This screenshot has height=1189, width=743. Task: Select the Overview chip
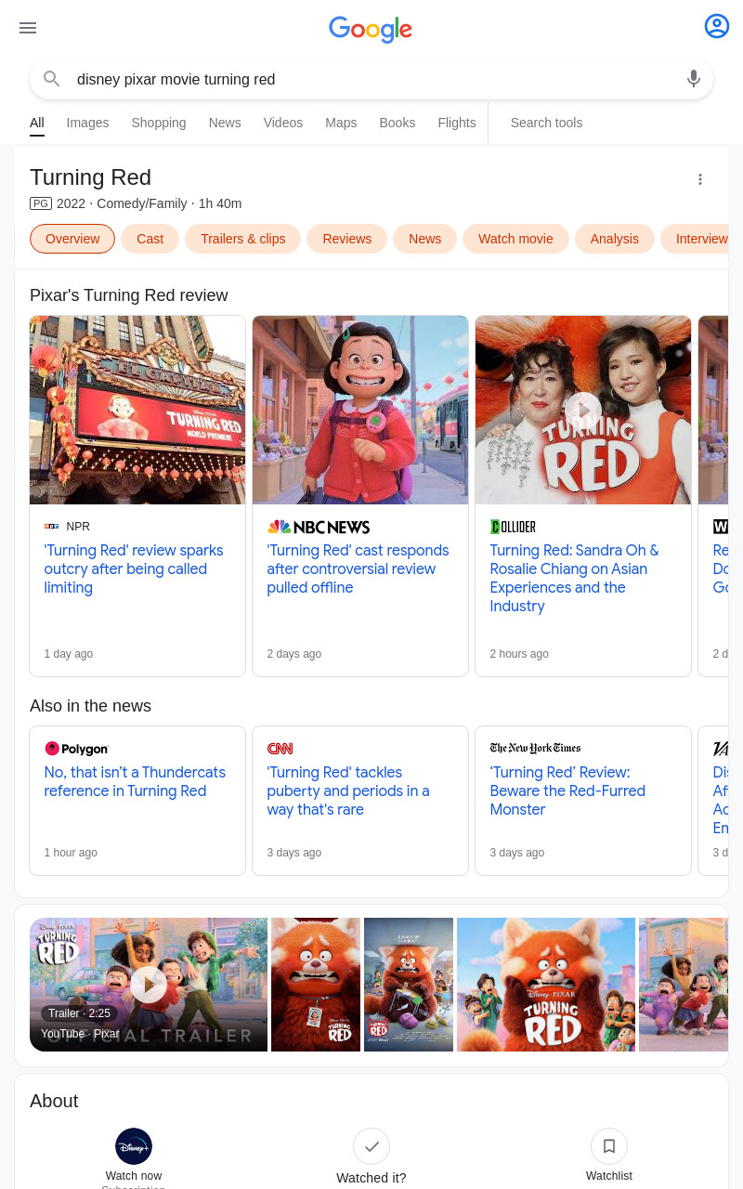[72, 239]
